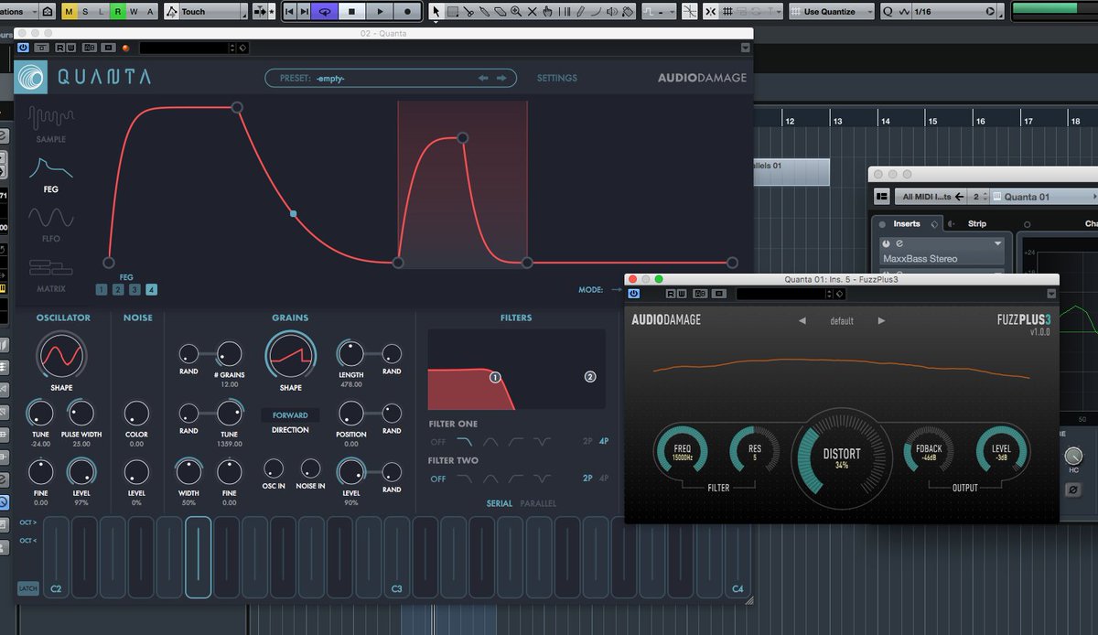Click next preset arrow in FuzzPlus3

(881, 321)
